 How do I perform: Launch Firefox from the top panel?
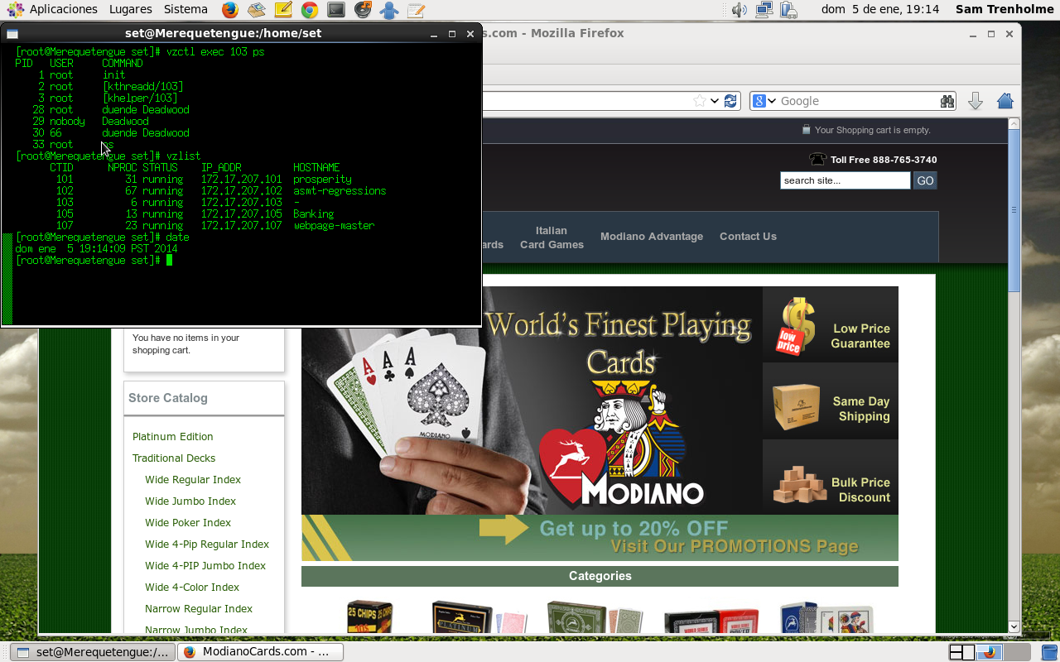230,10
